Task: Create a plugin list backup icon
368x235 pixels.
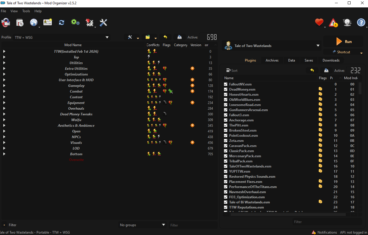Action: (326, 70)
